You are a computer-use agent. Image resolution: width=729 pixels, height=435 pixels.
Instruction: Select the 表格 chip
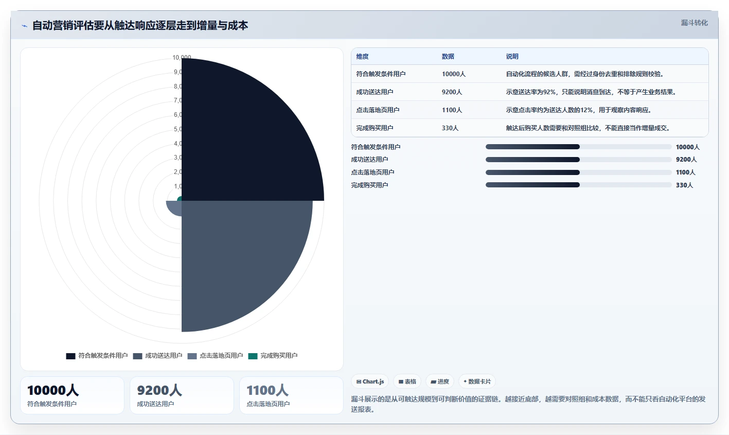tap(407, 381)
